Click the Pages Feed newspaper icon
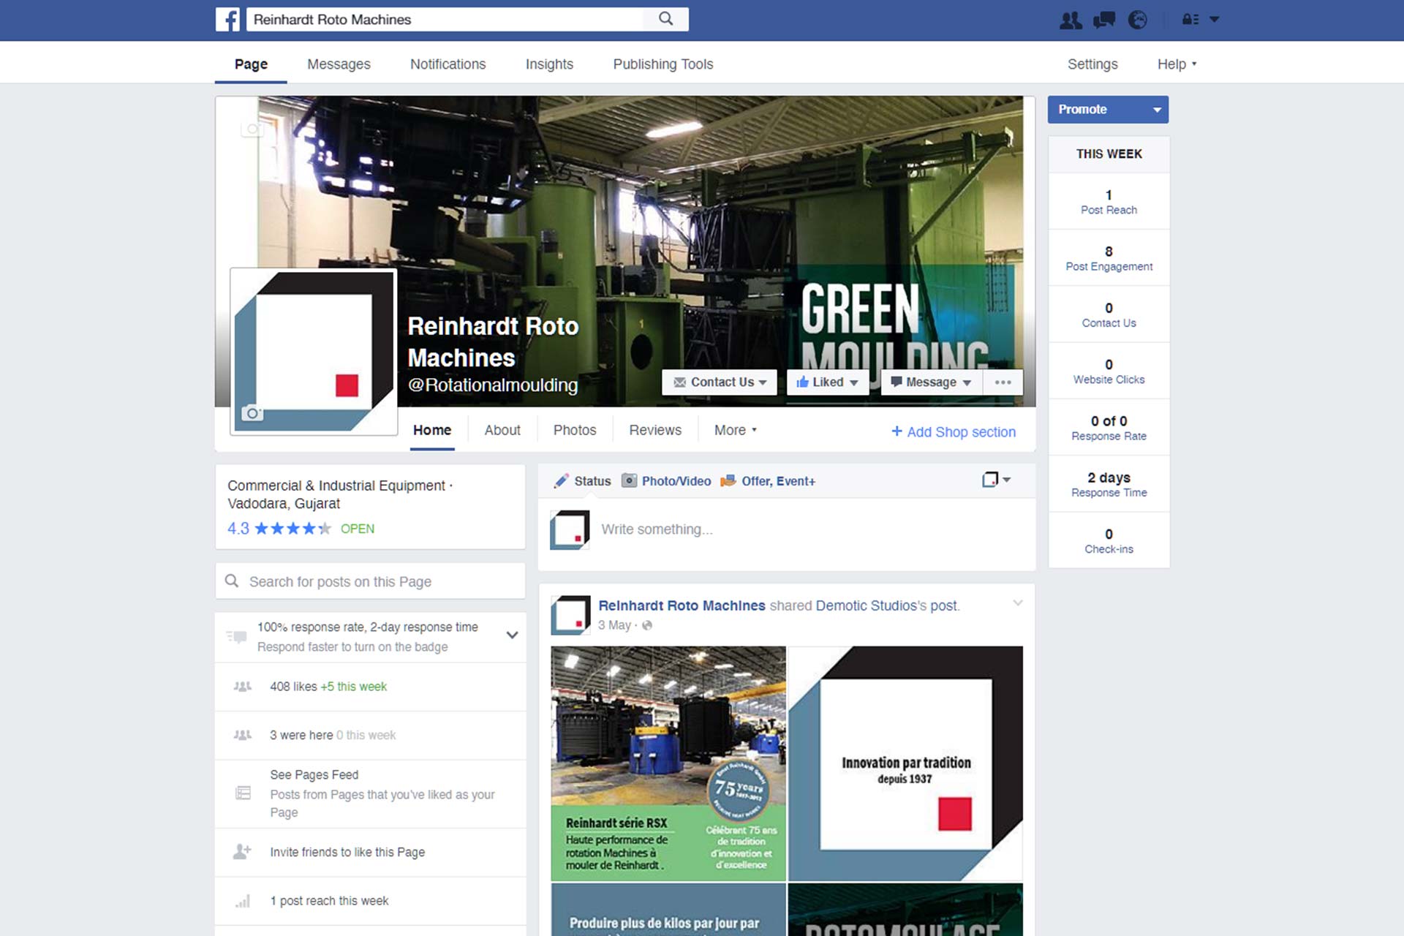Viewport: 1404px width, 936px height. pos(243,793)
